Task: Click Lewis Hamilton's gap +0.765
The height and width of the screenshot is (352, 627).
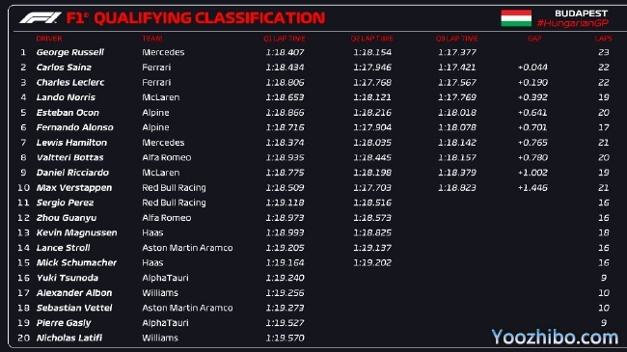Action: pos(532,143)
